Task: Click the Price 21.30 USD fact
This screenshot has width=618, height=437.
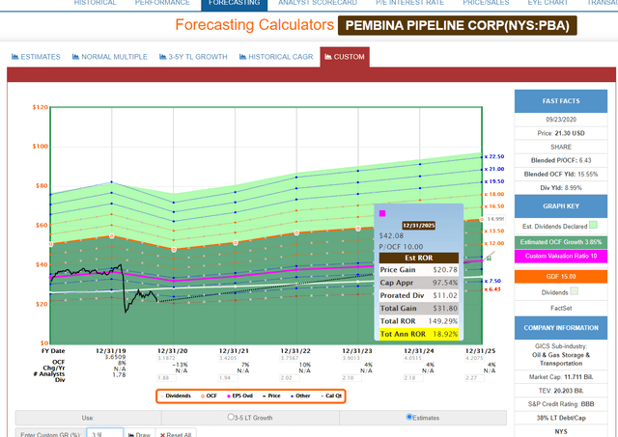Action: point(561,133)
